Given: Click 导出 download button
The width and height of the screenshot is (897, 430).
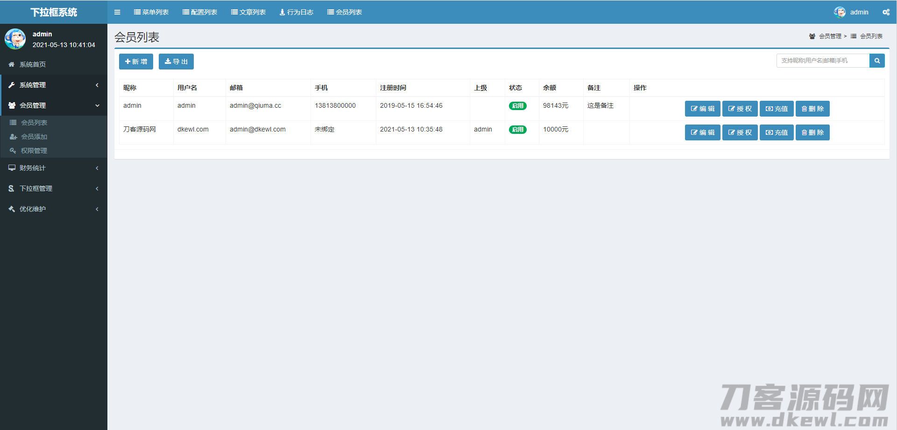Looking at the screenshot, I should [x=176, y=62].
